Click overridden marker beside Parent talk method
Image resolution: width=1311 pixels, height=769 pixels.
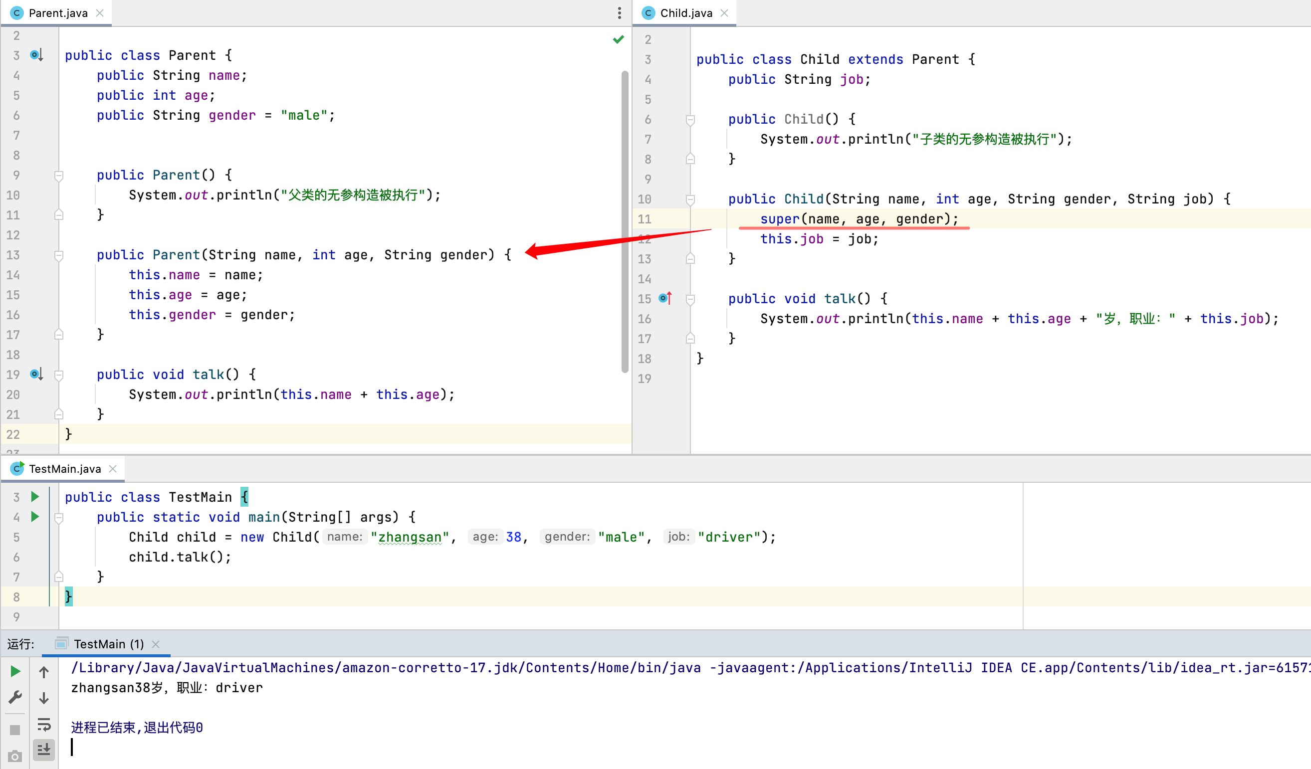point(36,375)
